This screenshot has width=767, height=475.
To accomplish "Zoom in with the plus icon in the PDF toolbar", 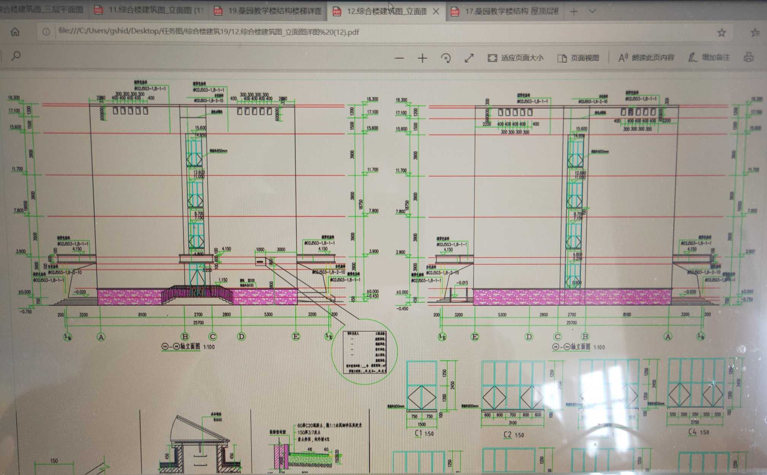I will pos(422,58).
